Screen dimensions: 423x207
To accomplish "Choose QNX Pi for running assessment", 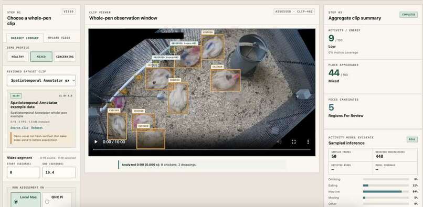I will pos(57,200).
